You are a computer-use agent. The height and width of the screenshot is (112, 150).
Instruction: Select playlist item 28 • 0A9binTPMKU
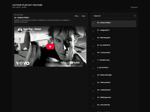tap(114, 24)
